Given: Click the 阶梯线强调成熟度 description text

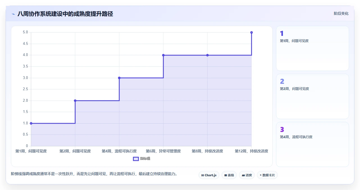Looking at the screenshot, I should (94, 174).
